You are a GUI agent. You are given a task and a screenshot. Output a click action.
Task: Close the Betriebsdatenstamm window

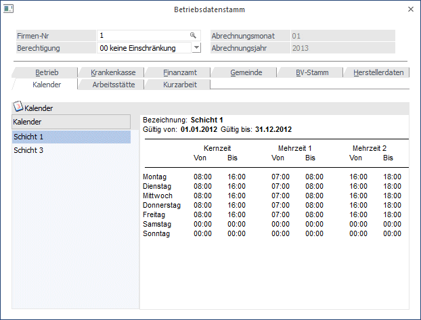coord(410,9)
